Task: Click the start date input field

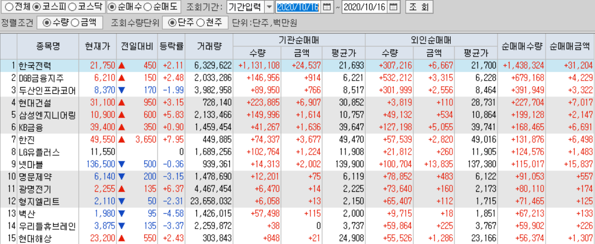Action: (x=299, y=7)
